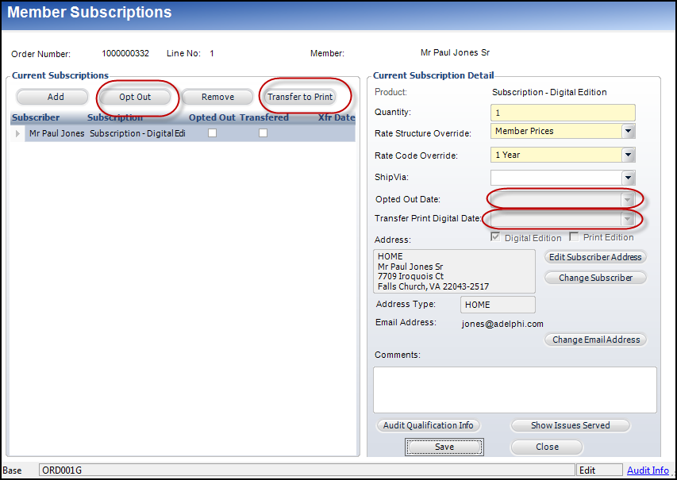
Task: Click the Add subscription button
Action: 56,97
